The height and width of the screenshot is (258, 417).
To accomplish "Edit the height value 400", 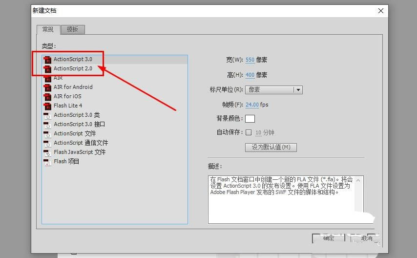I will click(x=250, y=75).
